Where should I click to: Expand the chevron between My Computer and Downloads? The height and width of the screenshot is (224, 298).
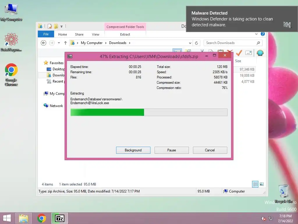106,43
